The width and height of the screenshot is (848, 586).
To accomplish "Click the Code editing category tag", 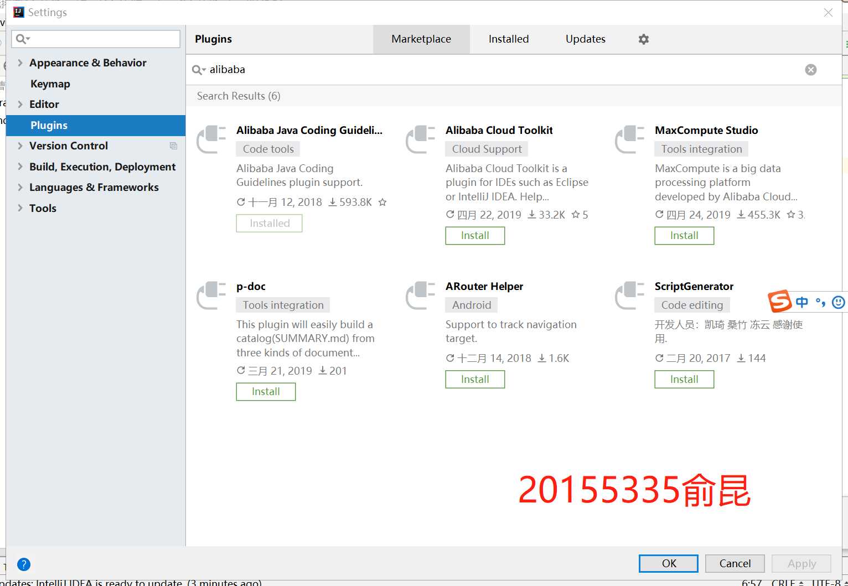I will click(x=692, y=305).
